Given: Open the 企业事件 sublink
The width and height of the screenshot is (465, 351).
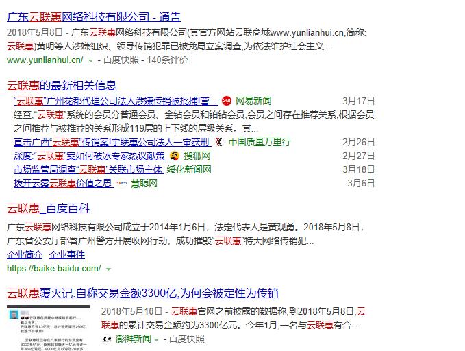Looking at the screenshot, I should click(67, 255).
